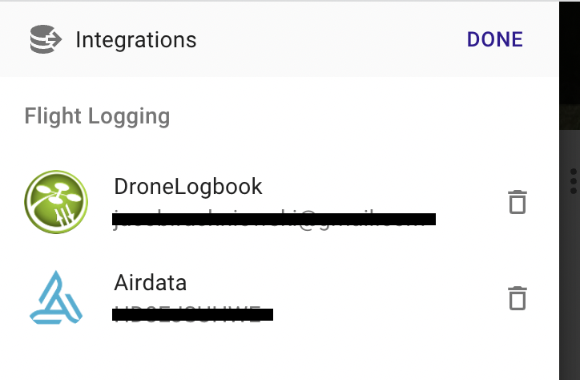Click the Integrations database icon
This screenshot has height=380, width=580.
[46, 39]
